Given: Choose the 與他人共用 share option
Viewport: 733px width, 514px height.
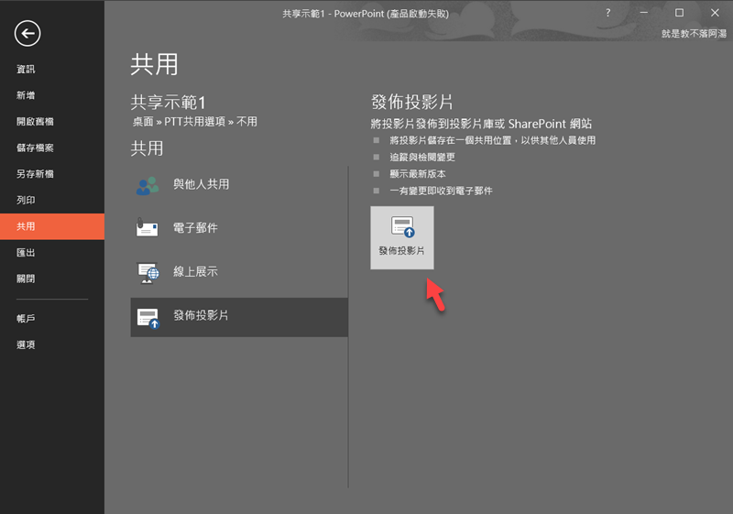Looking at the screenshot, I should [x=239, y=184].
